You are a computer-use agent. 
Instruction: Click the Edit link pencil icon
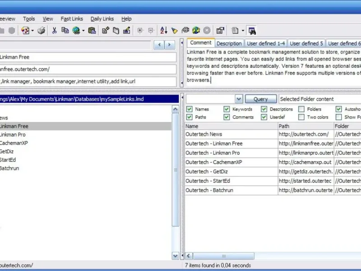tap(127, 30)
